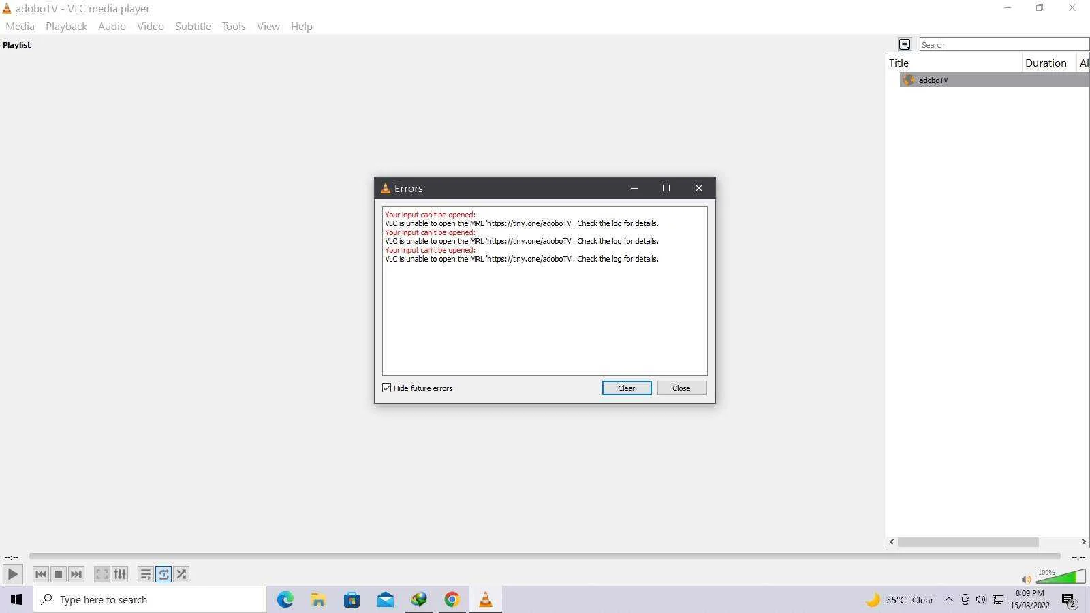Screen dimensions: 1090x613
Task: Click Clear in Errors dialog
Action: pos(626,388)
